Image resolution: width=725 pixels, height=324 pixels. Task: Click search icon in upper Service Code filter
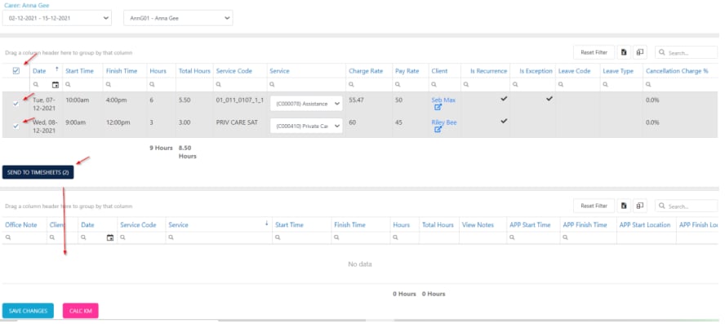pos(219,85)
